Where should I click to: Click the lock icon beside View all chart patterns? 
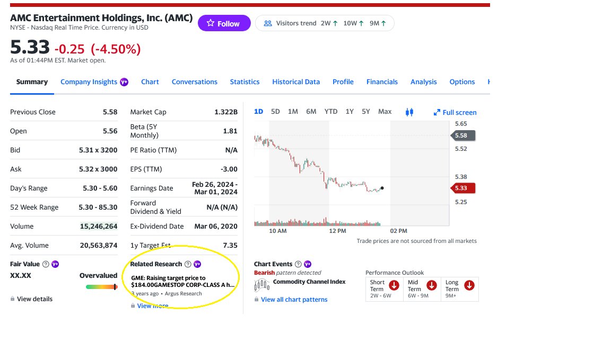pyautogui.click(x=256, y=299)
